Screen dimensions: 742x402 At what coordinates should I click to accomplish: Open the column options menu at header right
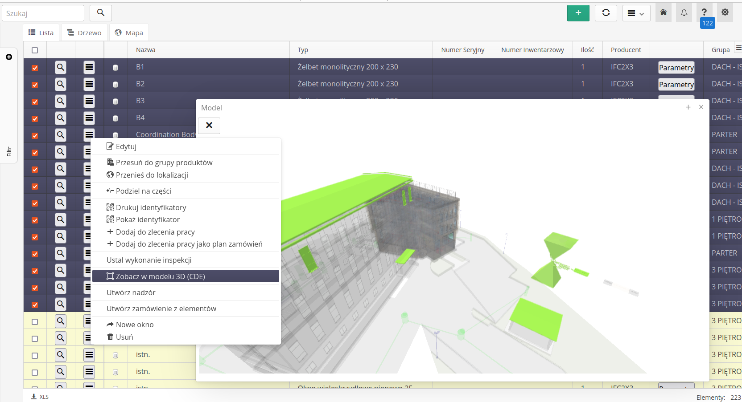point(738,48)
